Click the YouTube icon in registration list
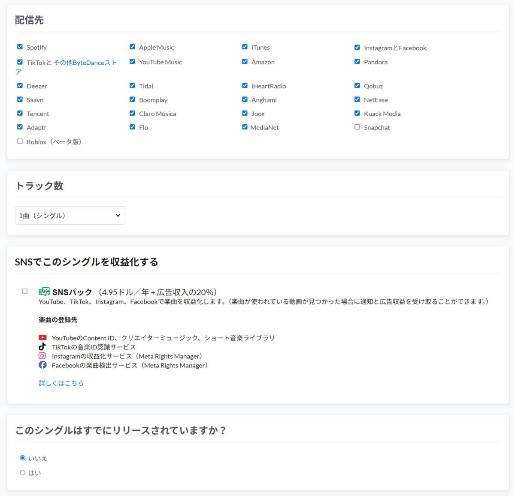 pos(42,337)
